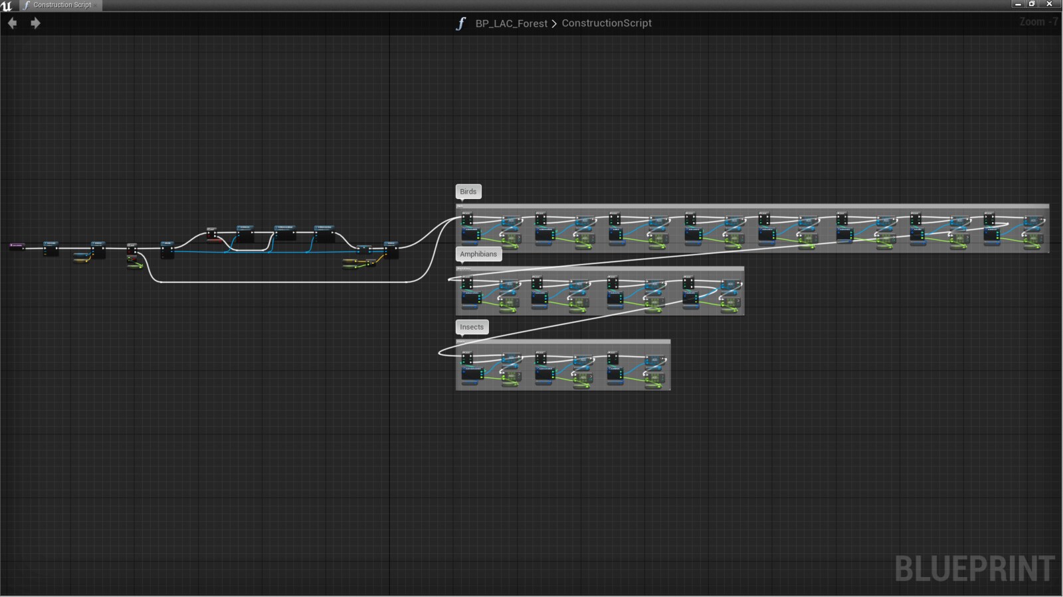1063x597 pixels.
Task: Restore the window with the maximize button
Action: [x=1032, y=4]
